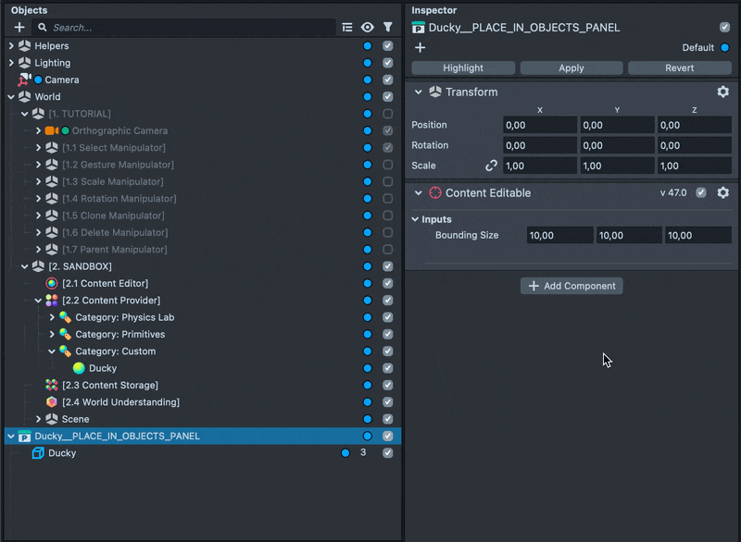Collapse the Inputs section
The height and width of the screenshot is (542, 741).
point(416,219)
